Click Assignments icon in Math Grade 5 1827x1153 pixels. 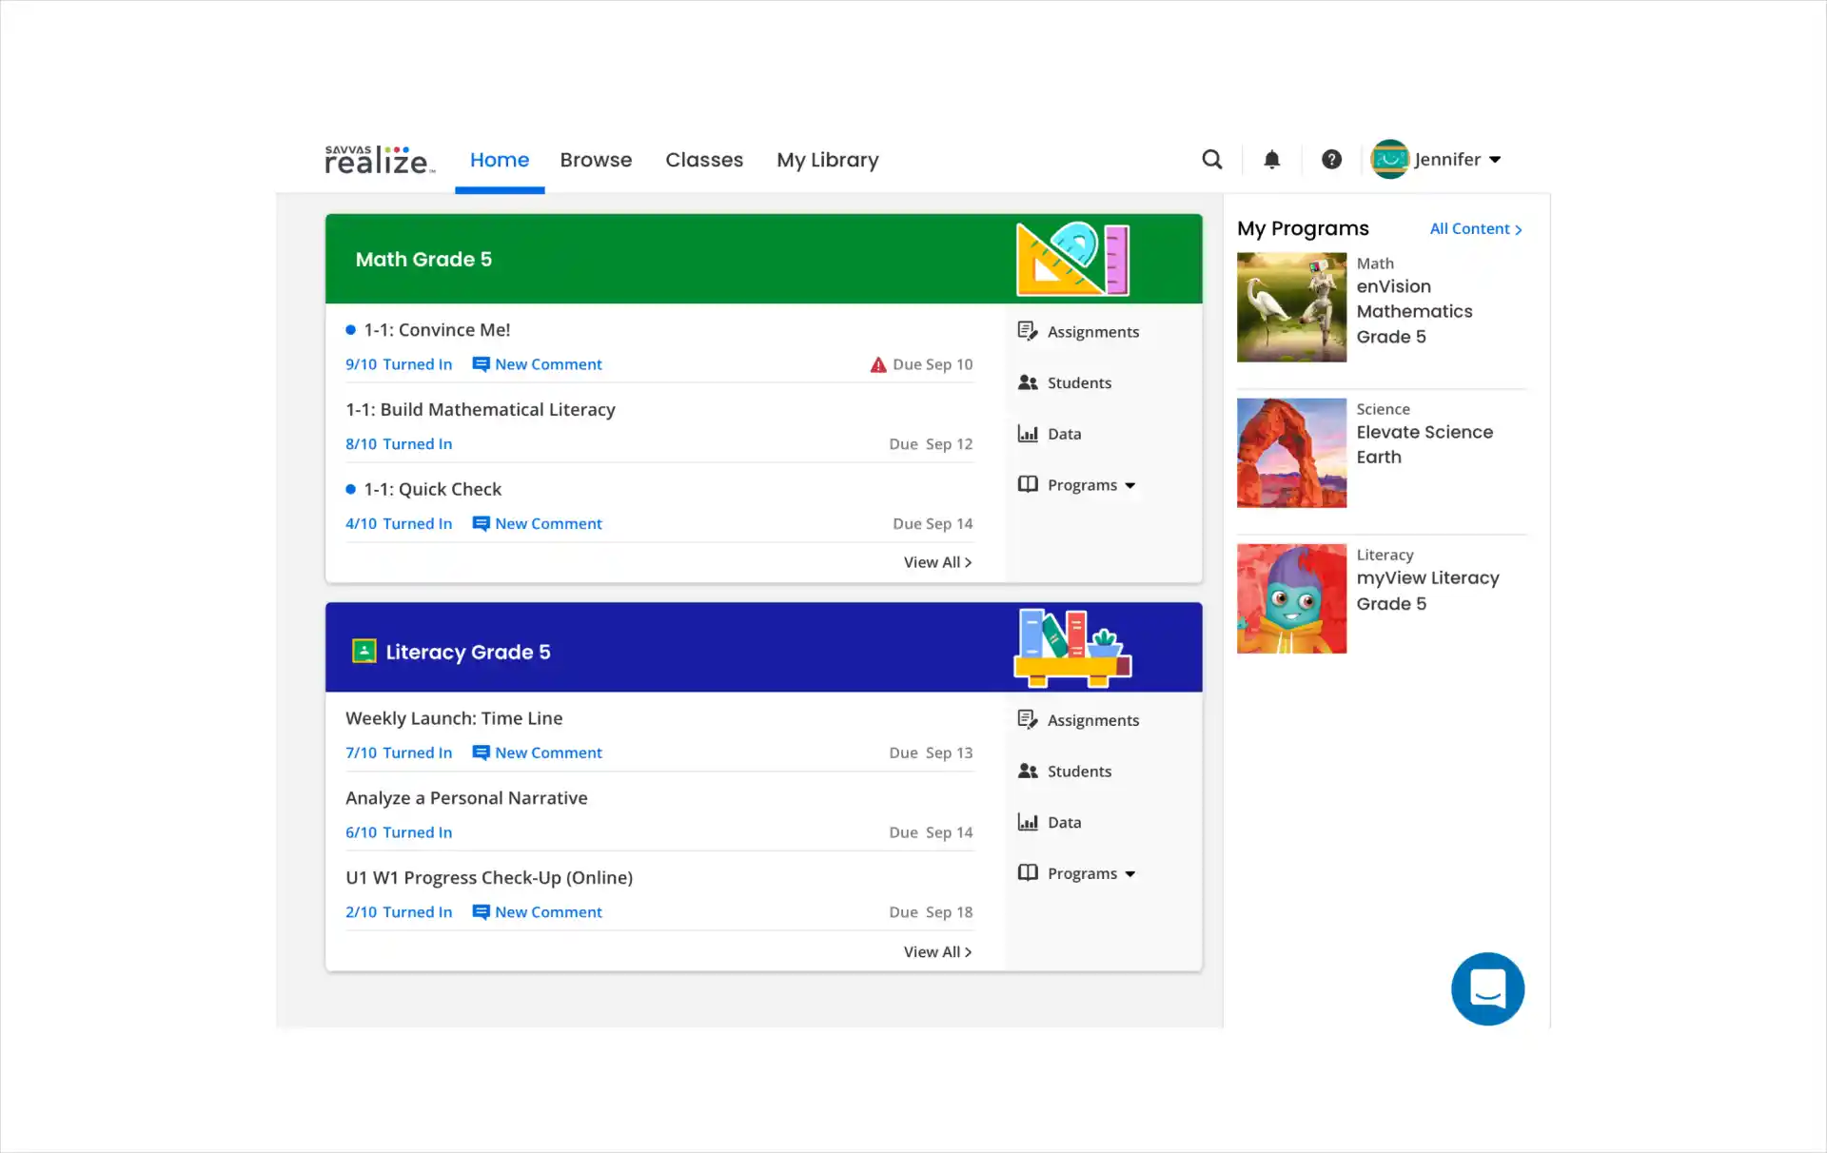(x=1028, y=331)
